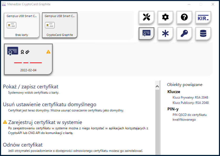Image resolution: width=220 pixels, height=156 pixels.
Task: Select the certificates view icon button
Action: 146,33
